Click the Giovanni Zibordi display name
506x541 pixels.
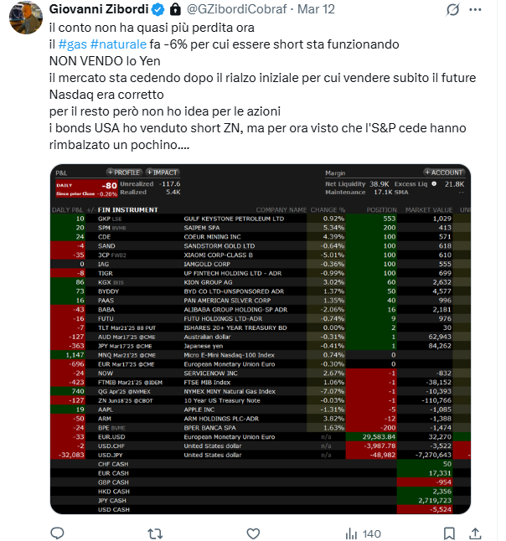pyautogui.click(x=97, y=9)
